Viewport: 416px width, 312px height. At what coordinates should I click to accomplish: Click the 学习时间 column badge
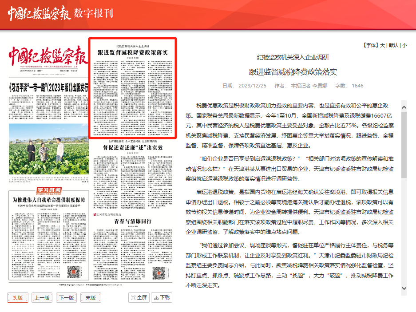pyautogui.click(x=49, y=190)
